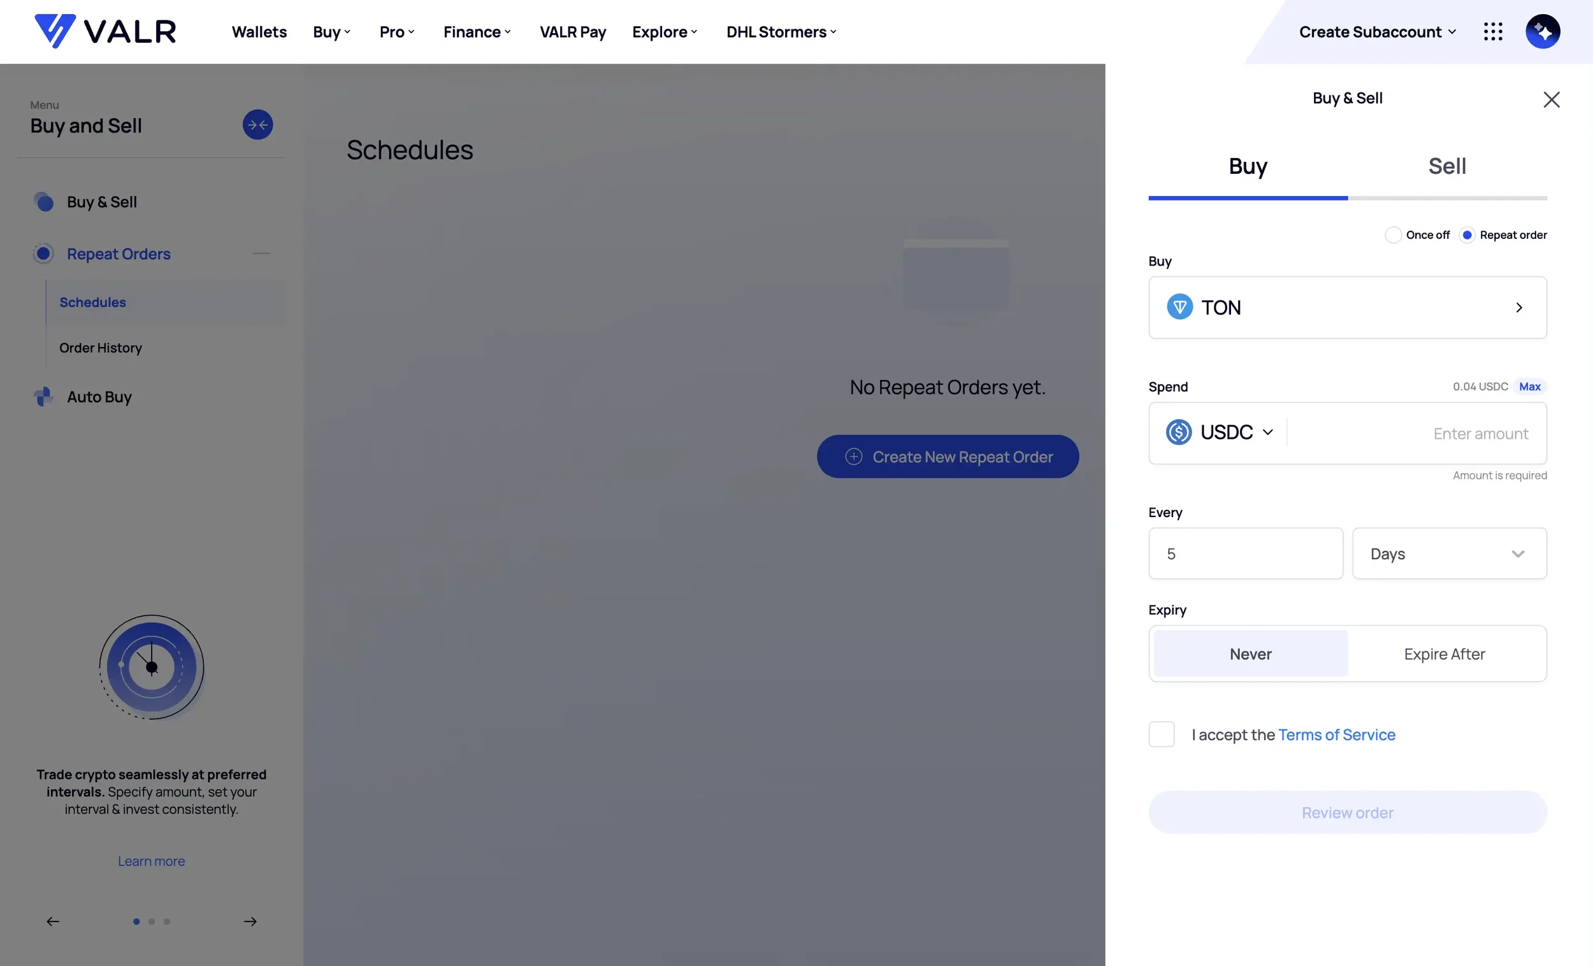Click the 0.04 USDC balance text

tap(1480, 386)
